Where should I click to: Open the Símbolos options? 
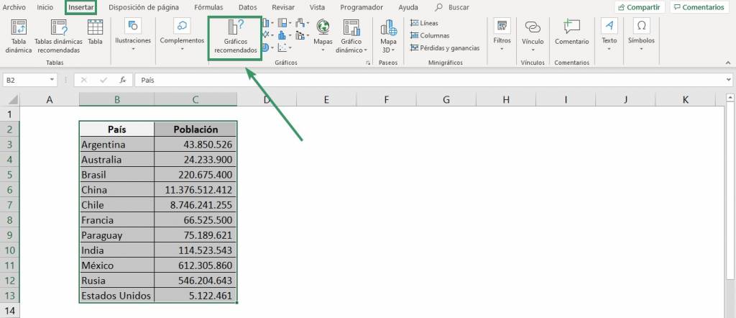point(641,35)
